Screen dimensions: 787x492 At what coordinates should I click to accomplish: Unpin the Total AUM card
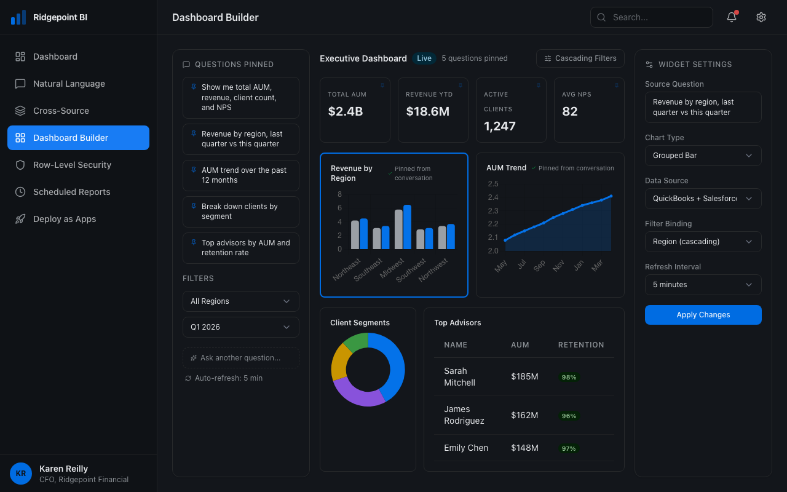(382, 85)
